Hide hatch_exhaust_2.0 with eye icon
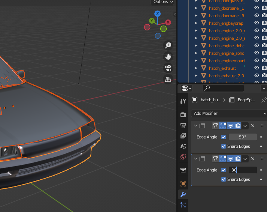The height and width of the screenshot is (212, 267). click(x=257, y=75)
